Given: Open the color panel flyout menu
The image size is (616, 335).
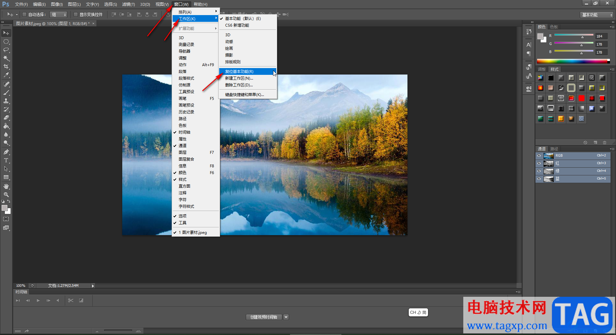Looking at the screenshot, I should coord(612,27).
